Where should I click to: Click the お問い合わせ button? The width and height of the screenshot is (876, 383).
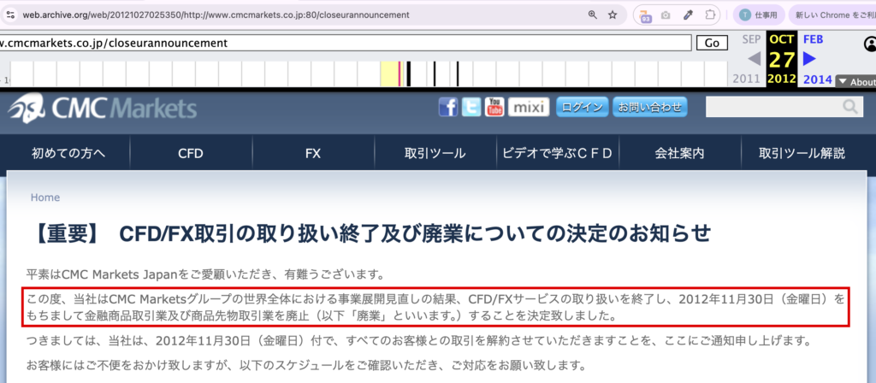coord(650,107)
